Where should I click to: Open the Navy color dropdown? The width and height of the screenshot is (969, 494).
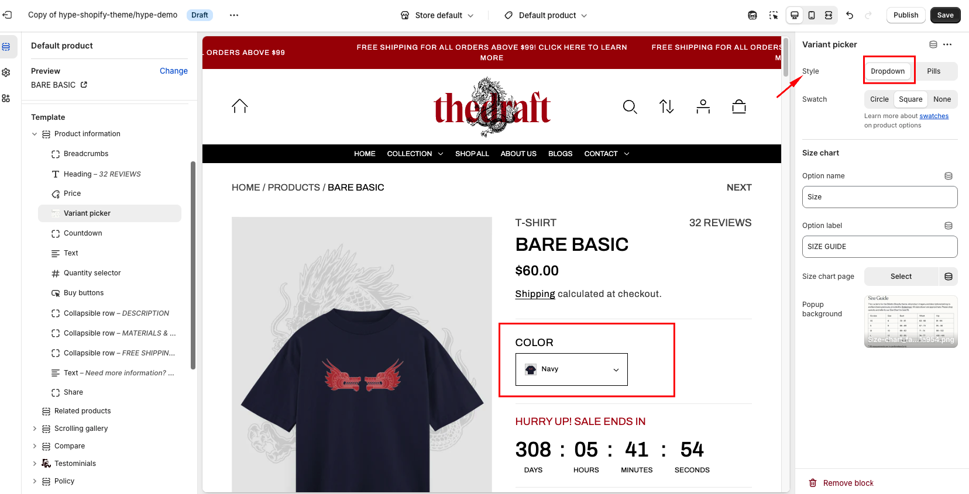point(571,369)
